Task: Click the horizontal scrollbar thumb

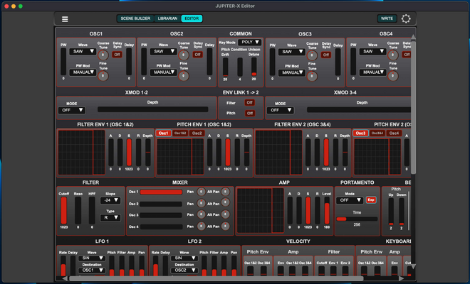Action: tap(216, 278)
